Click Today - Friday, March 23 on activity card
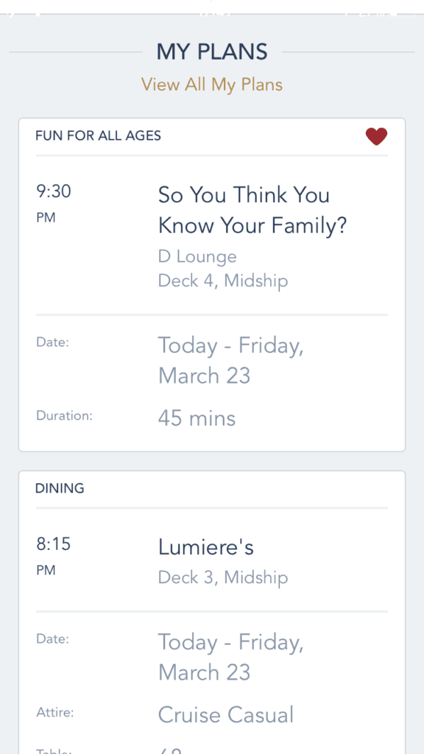Image resolution: width=424 pixels, height=754 pixels. pos(230,360)
